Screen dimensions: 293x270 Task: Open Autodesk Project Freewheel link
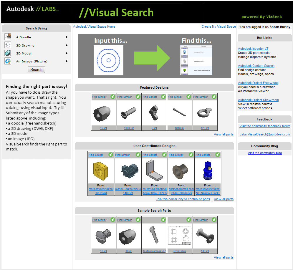pos(258,83)
